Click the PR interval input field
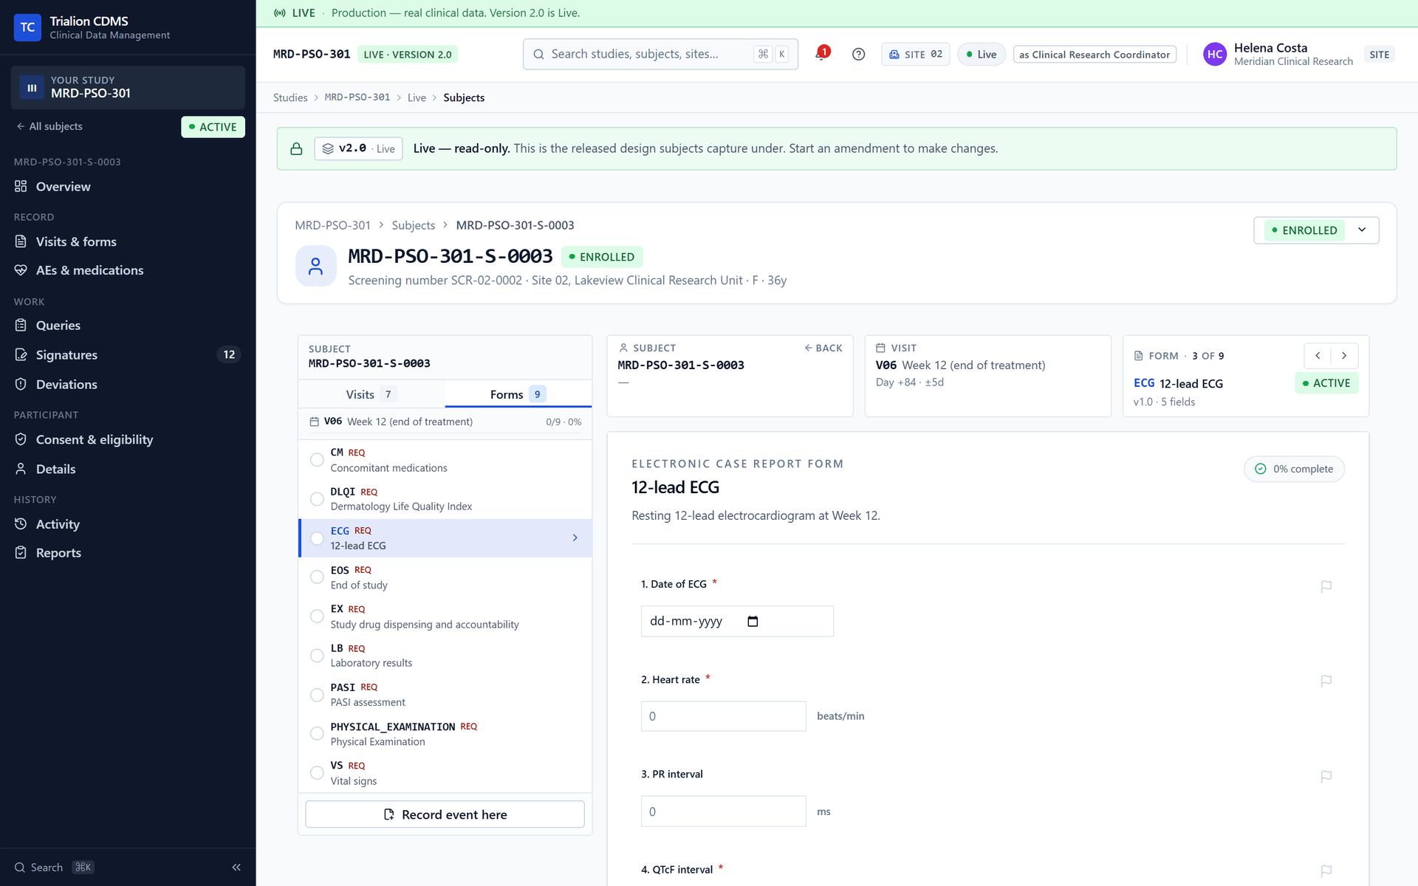The image size is (1418, 886). 723,811
